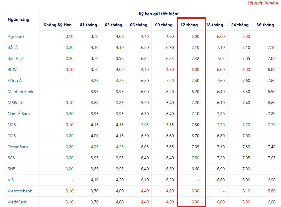281x207 pixels.
Task: Select SHB's 12-month rate 6,60
Action: [x=195, y=169]
